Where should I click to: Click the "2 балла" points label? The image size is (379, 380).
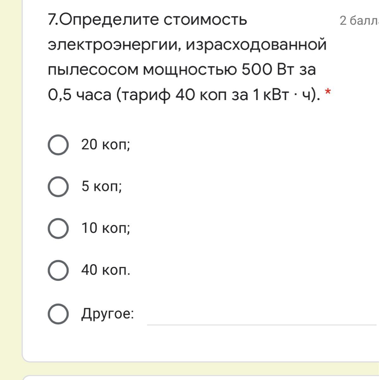pos(359,21)
